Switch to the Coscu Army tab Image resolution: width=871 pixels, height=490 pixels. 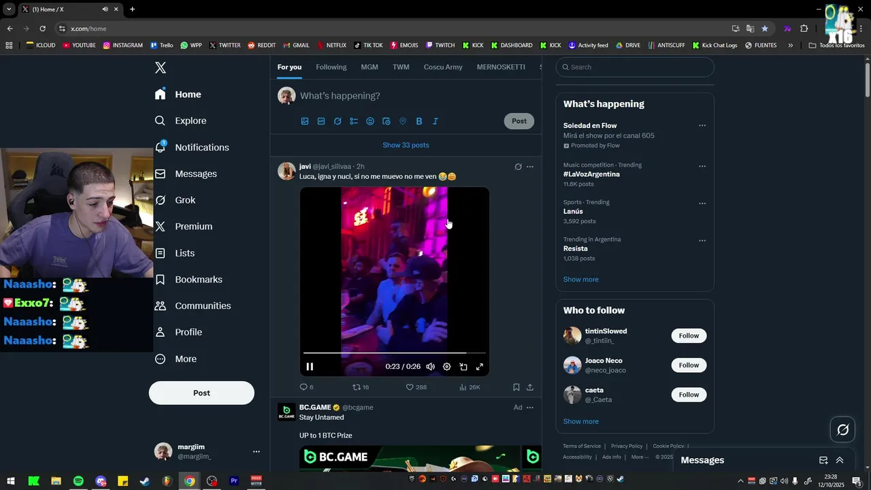(x=443, y=67)
